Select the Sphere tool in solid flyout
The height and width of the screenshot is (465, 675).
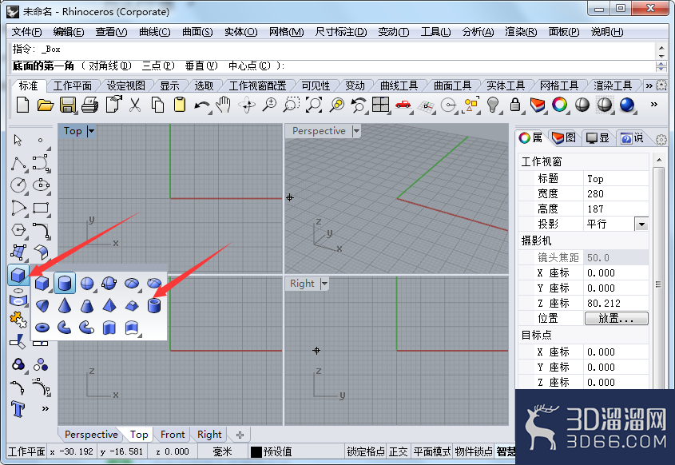(87, 283)
